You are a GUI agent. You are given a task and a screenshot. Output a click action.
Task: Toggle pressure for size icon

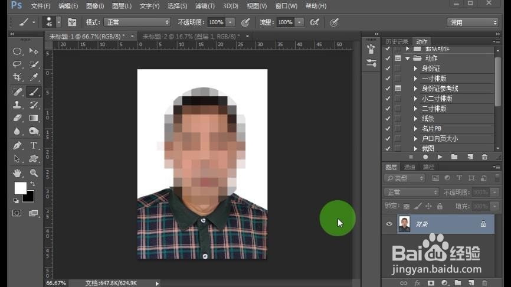tap(334, 22)
